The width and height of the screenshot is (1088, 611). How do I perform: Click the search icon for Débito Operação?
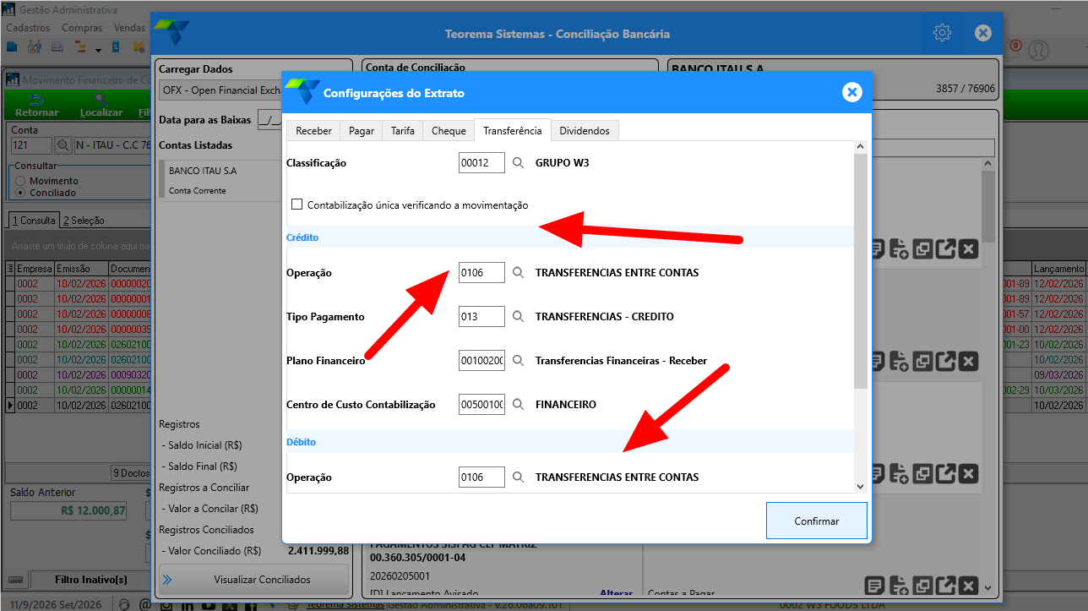pyautogui.click(x=519, y=477)
